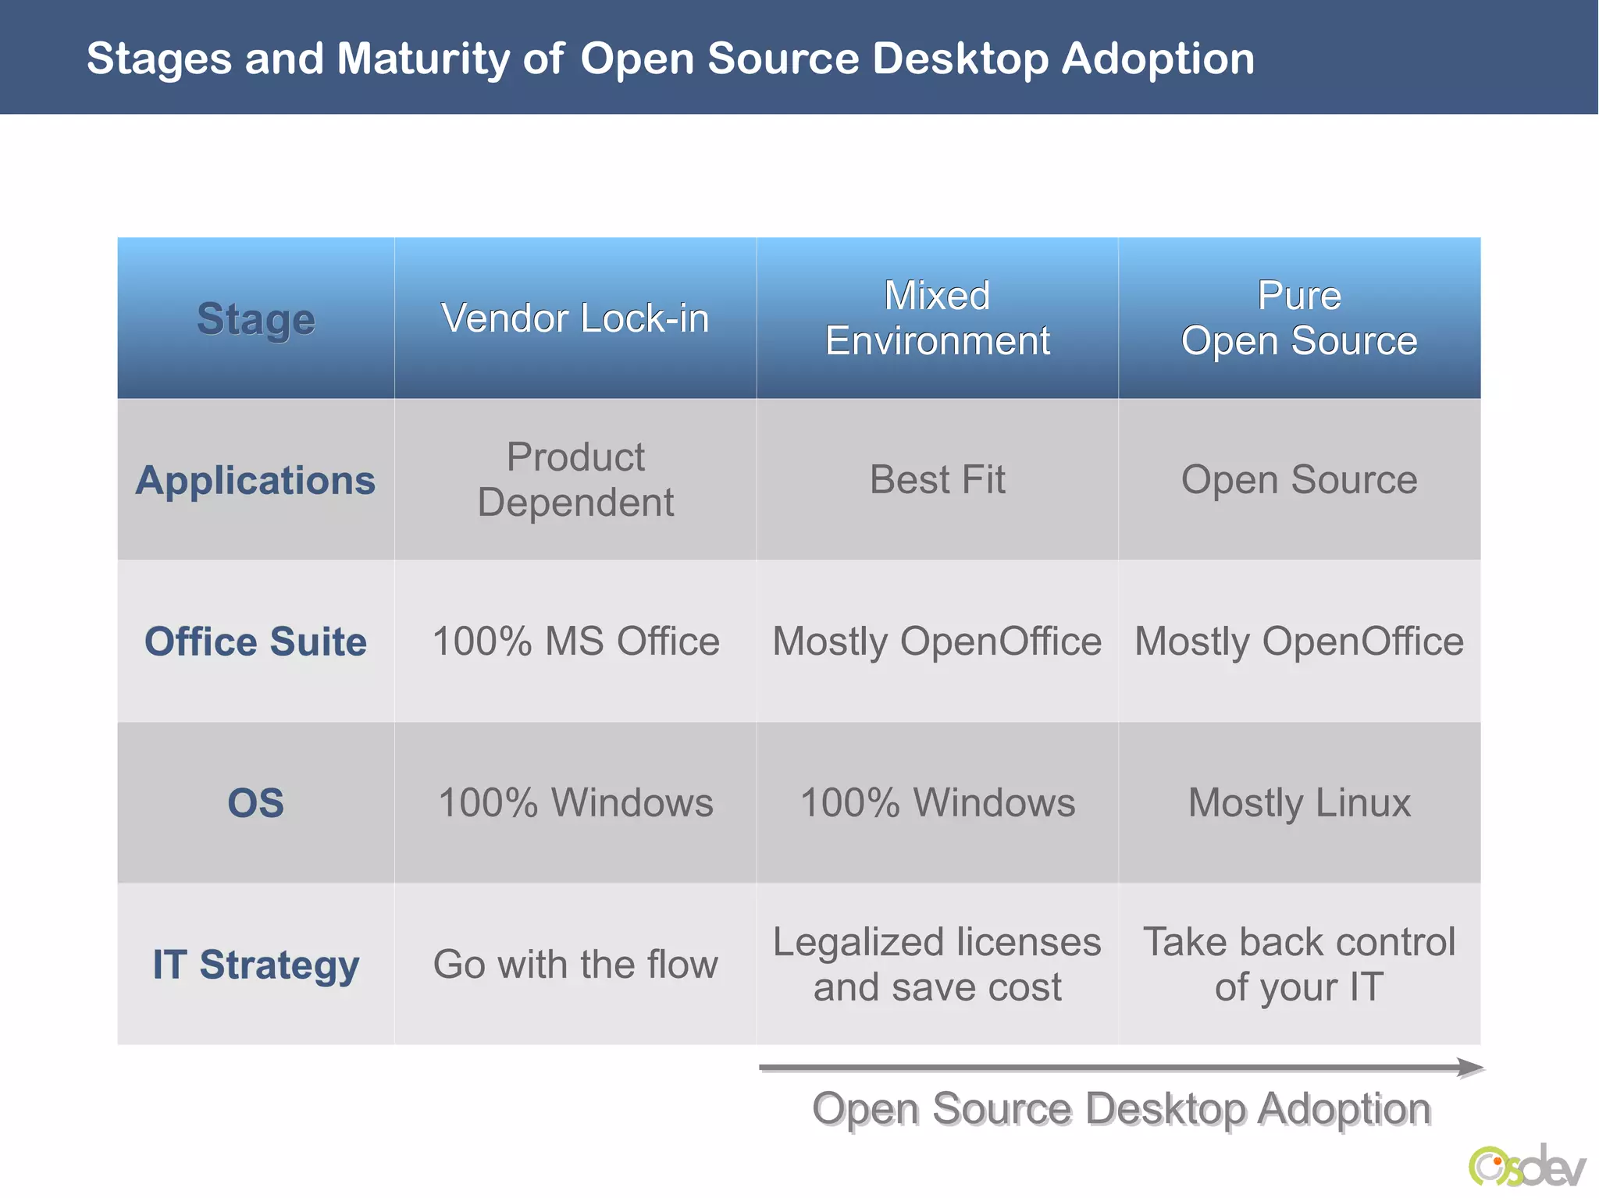Select the 'Stage' header cell
Viewport: 1599px width, 1198px height.
pyautogui.click(x=256, y=318)
